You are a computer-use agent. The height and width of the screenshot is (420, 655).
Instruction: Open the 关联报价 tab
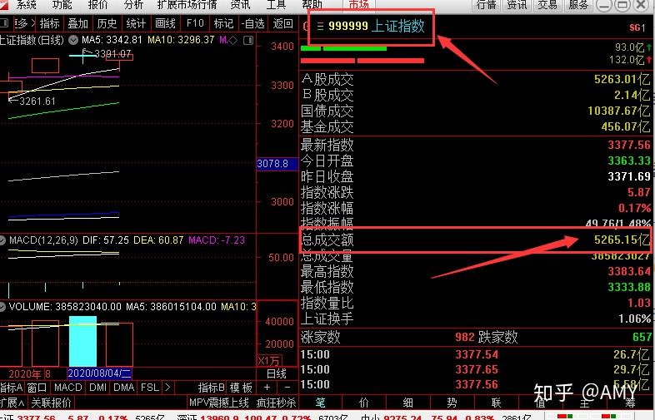coord(52,403)
